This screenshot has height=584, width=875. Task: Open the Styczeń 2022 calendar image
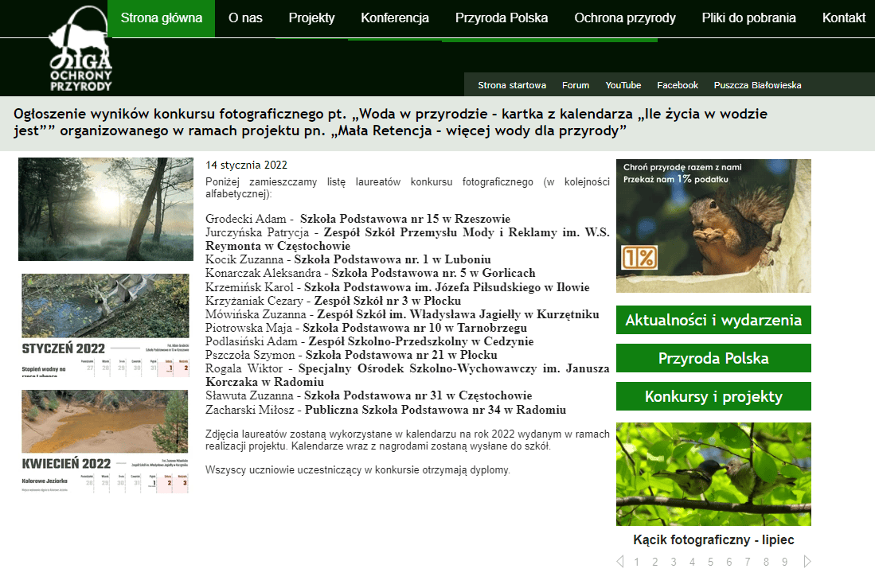click(106, 325)
